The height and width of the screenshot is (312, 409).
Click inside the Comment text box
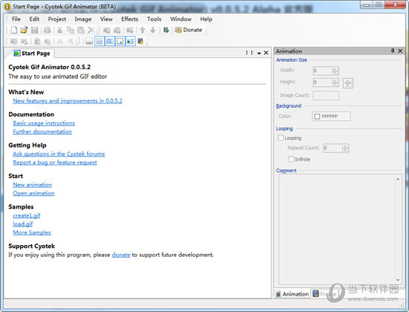tap(337, 229)
